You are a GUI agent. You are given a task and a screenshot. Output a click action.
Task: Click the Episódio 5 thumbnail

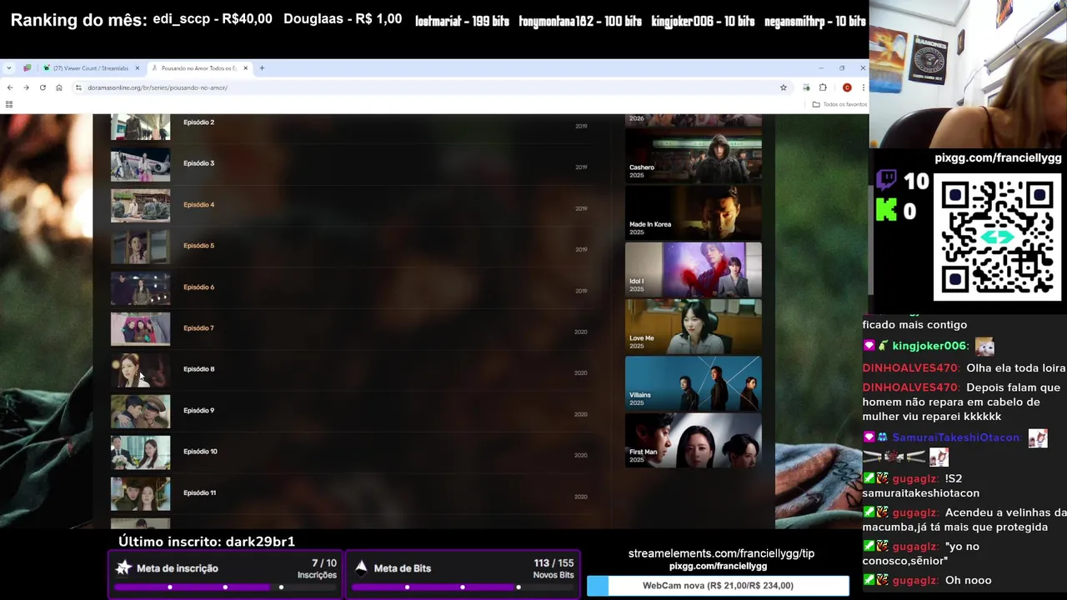coord(140,247)
